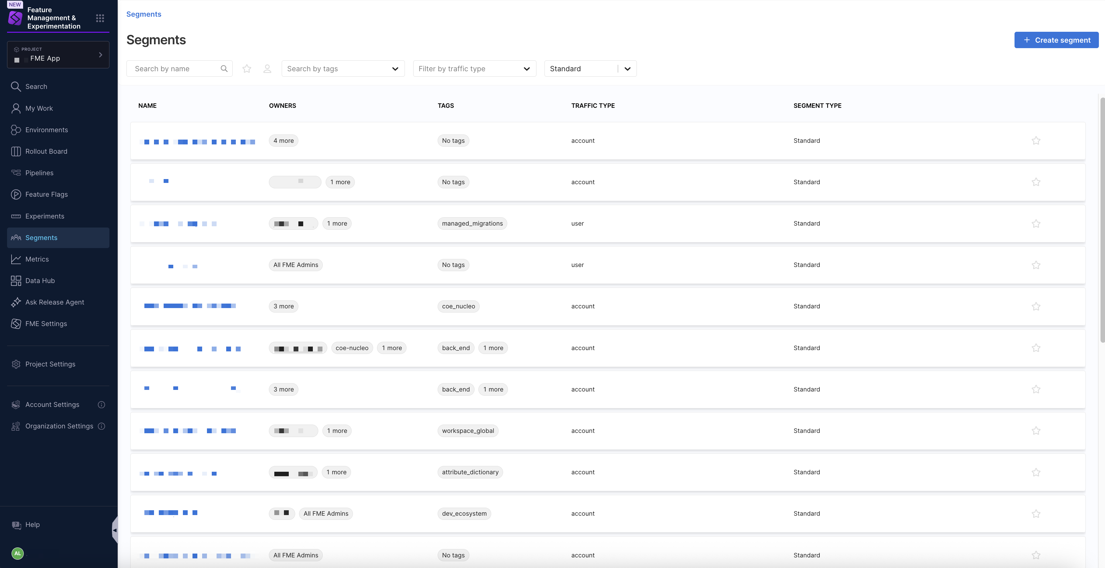Click the Data Hub icon

[x=16, y=280]
